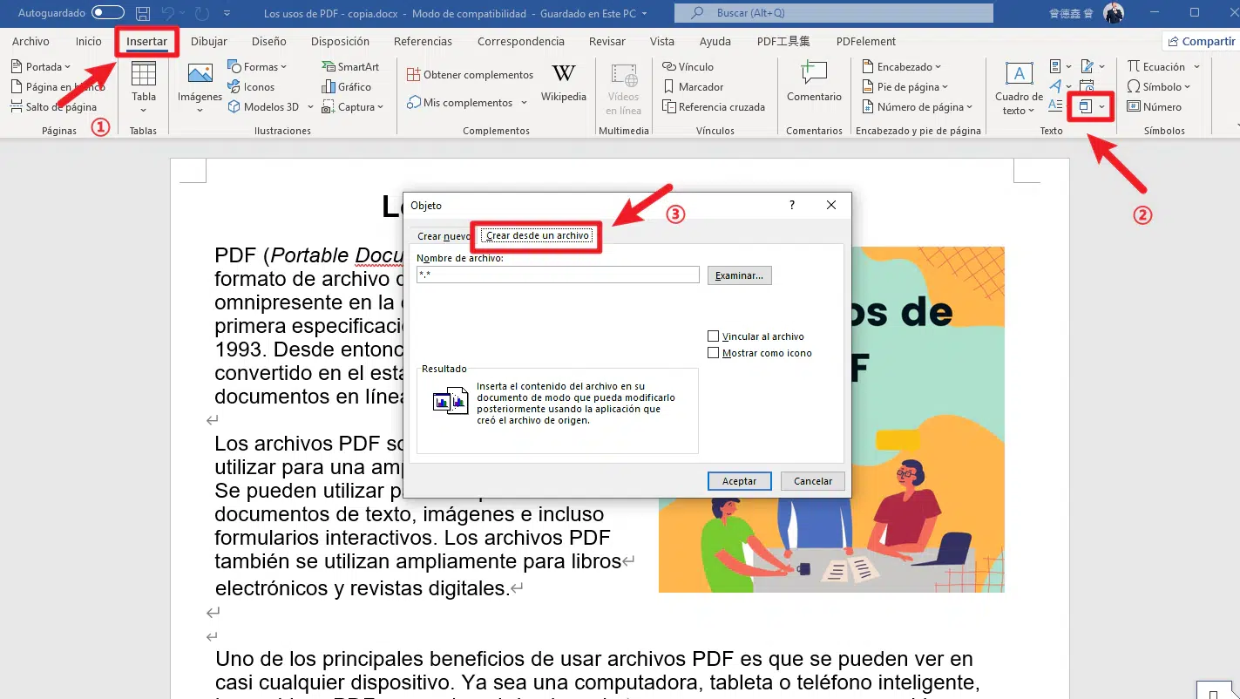1240x699 pixels.
Task: Add a Comentario
Action: coord(814,83)
